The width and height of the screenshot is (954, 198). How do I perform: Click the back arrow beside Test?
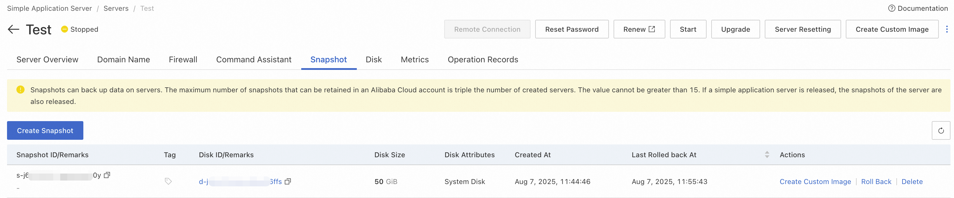point(13,29)
